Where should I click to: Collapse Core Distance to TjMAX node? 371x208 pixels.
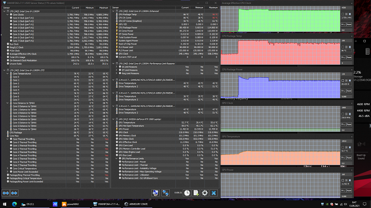pos(8,103)
